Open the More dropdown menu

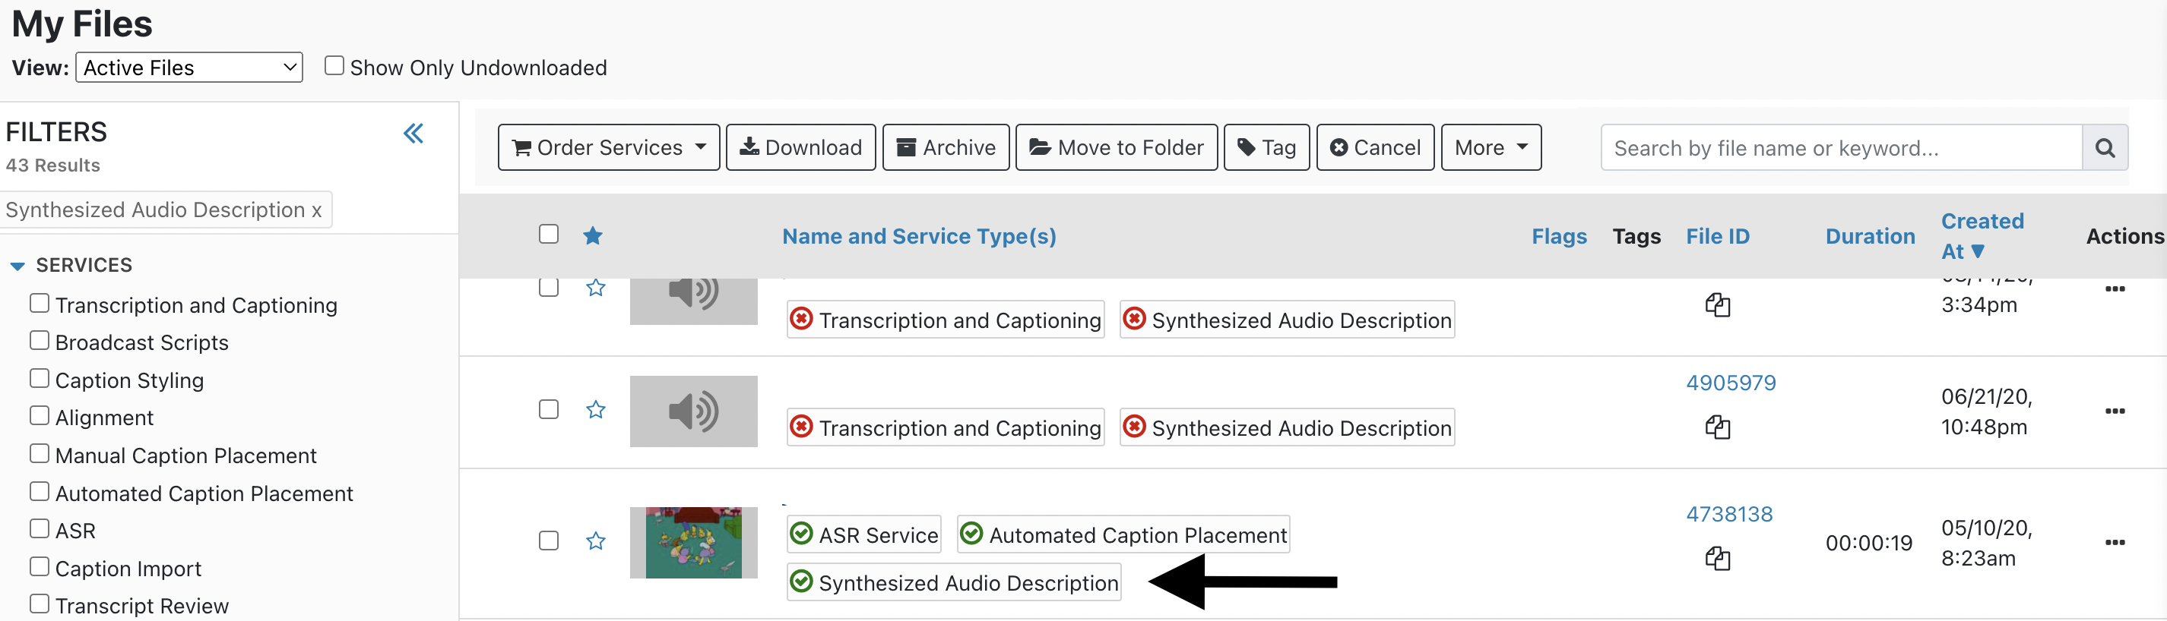tap(1491, 148)
